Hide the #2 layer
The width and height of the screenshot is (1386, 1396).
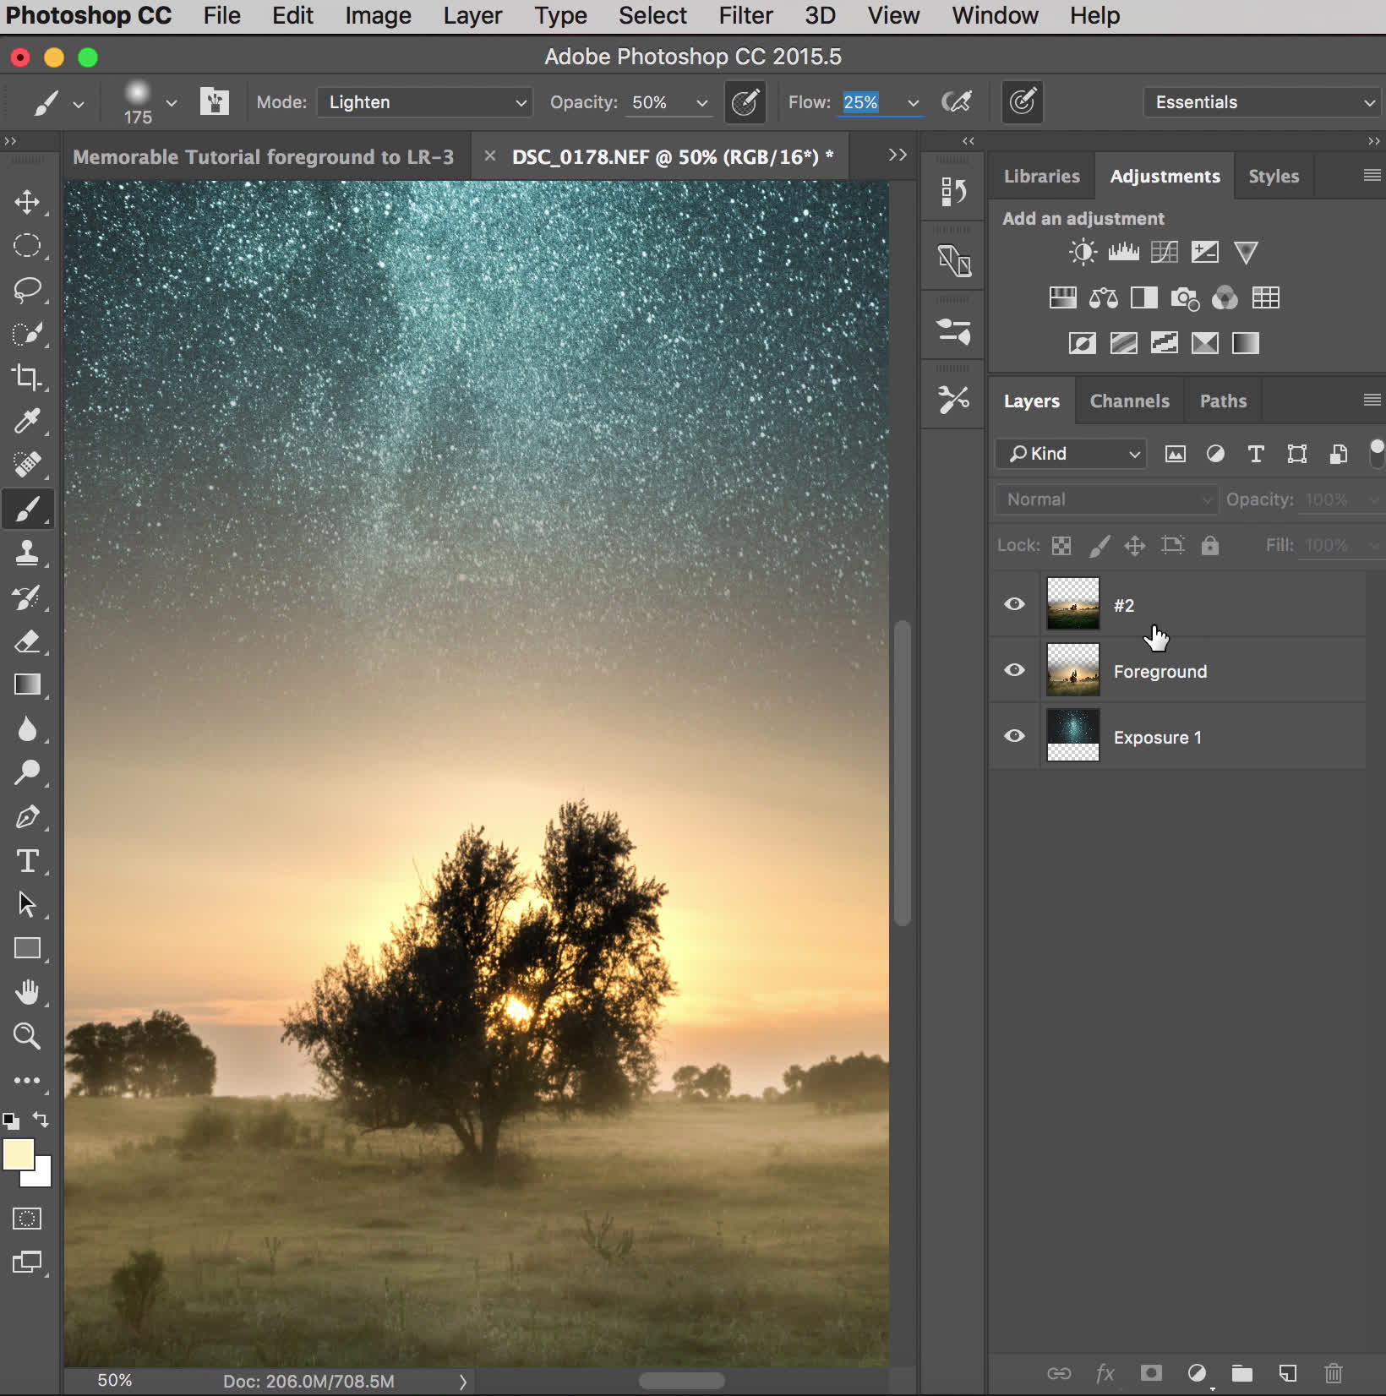point(1014,604)
